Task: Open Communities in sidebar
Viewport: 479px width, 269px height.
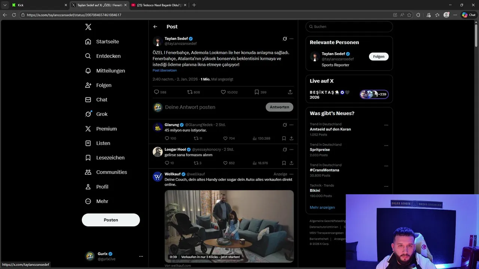Action: click(x=106, y=172)
